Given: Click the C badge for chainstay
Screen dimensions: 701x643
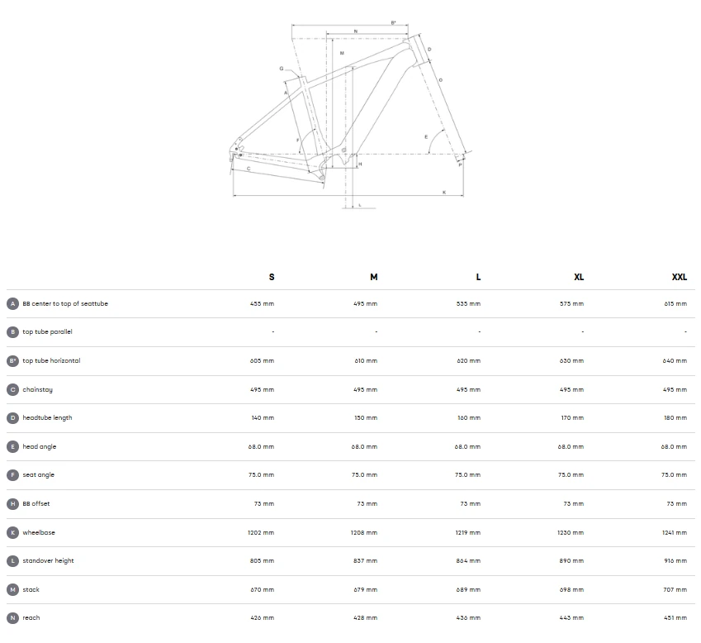Looking at the screenshot, I should point(12,390).
